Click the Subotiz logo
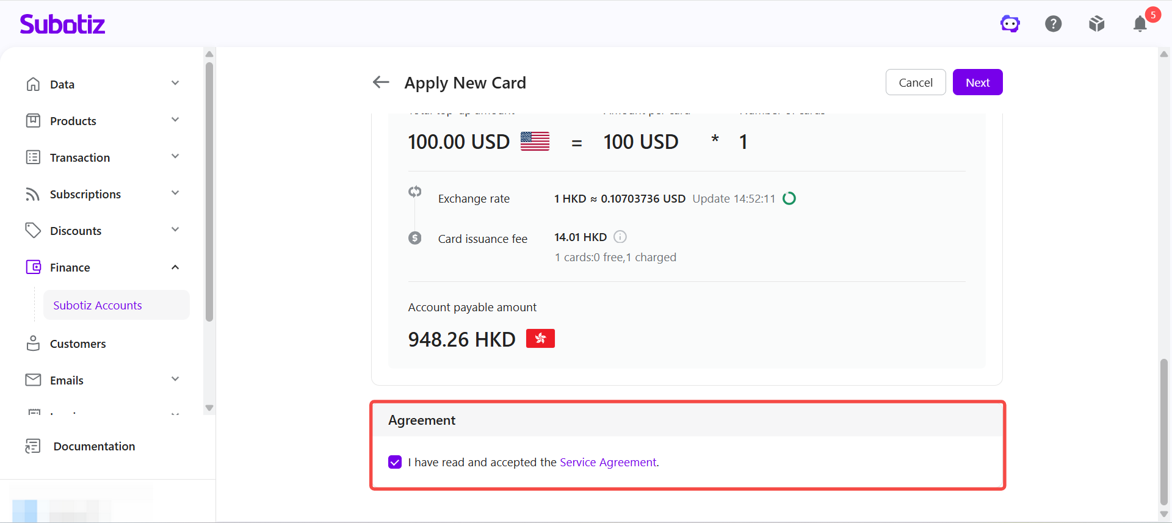The height and width of the screenshot is (523, 1172). pyautogui.click(x=62, y=24)
